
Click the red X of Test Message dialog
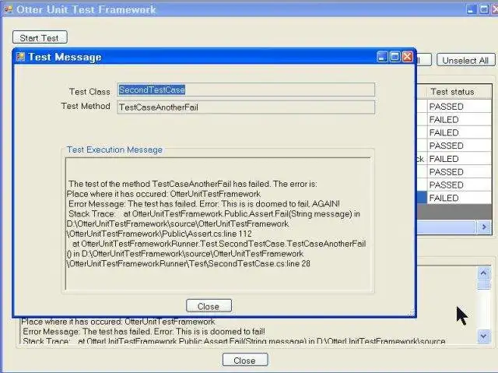(407, 57)
